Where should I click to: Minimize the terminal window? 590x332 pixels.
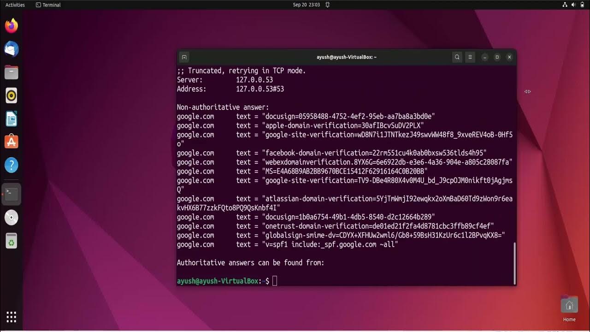tap(485, 57)
